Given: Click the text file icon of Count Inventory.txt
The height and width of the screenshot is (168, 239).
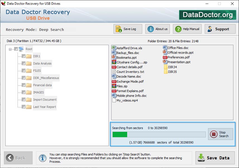Looking at the screenshot, I should click(x=114, y=71).
